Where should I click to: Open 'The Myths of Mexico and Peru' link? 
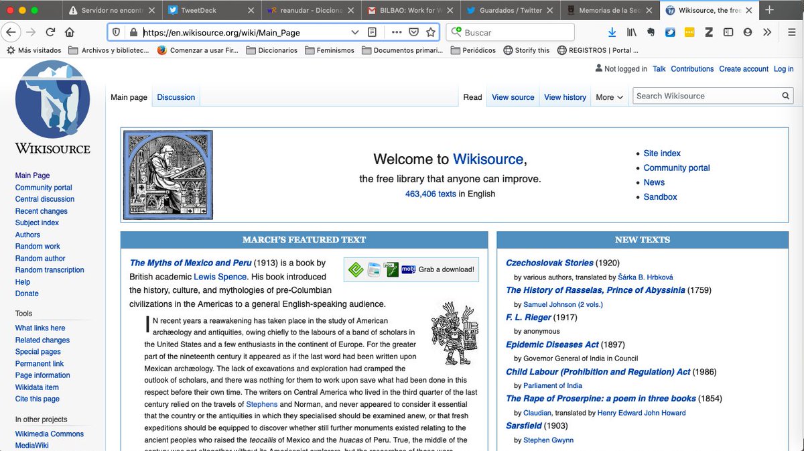click(x=190, y=263)
